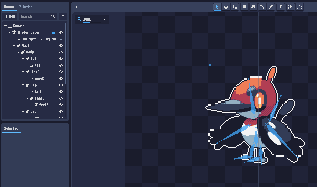Screen dimensions: 317x187
Task: Select the Shader Layer row label
Action: coord(29,32)
